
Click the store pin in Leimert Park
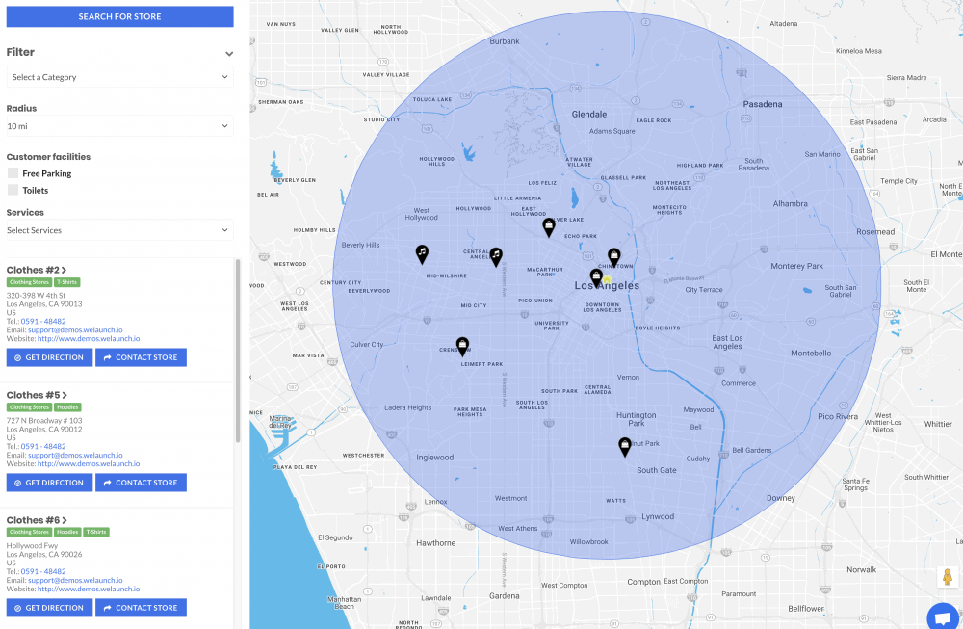462,345
